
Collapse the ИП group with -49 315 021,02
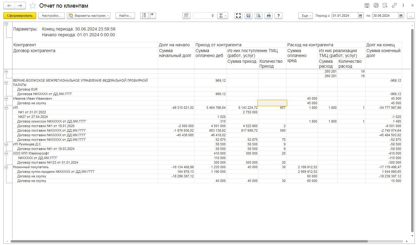6,108
